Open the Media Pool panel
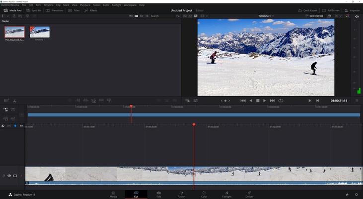This screenshot has height=199, width=363. [x=12, y=10]
